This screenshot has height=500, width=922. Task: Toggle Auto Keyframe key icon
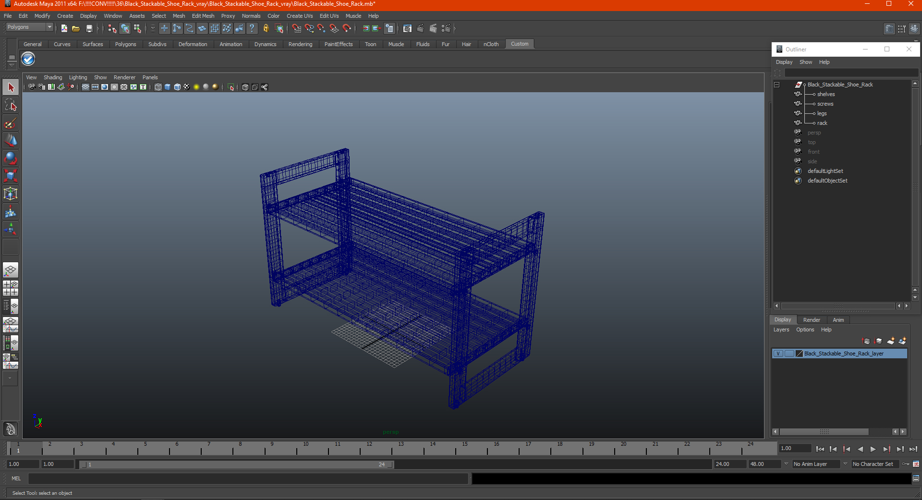pos(906,464)
